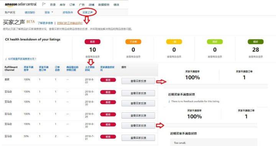Viewport: 276px width, 146px height.
Task: Open the 店铺 menu
Action: tap(91, 5)
